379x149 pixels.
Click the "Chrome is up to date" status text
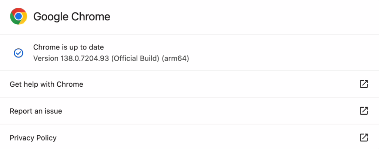pos(68,47)
